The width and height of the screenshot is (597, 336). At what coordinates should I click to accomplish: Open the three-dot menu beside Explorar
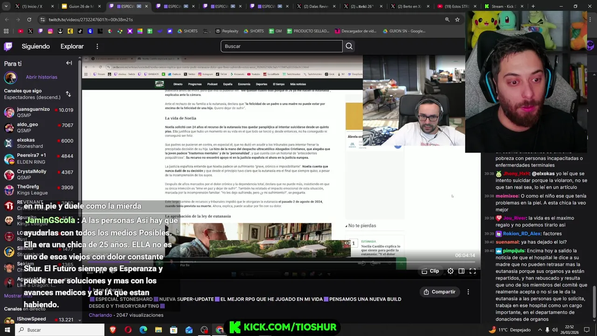[x=97, y=46]
